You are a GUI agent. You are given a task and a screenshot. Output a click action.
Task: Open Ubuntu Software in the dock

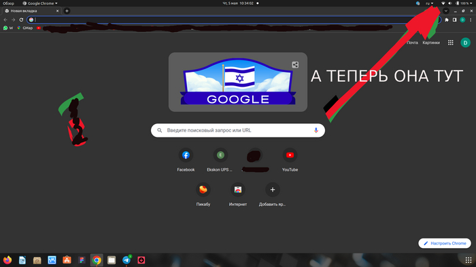(x=67, y=260)
